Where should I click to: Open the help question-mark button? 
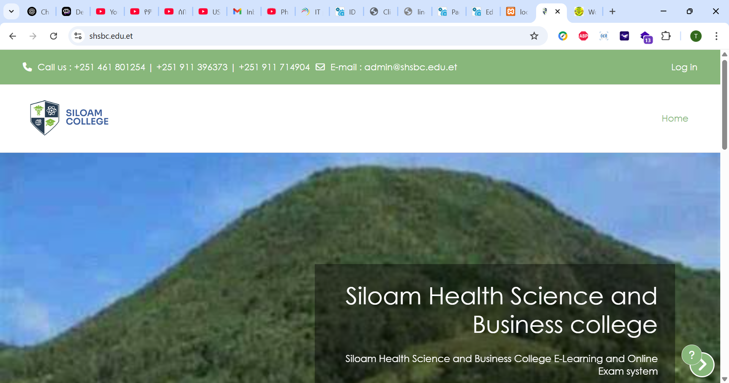[691, 355]
